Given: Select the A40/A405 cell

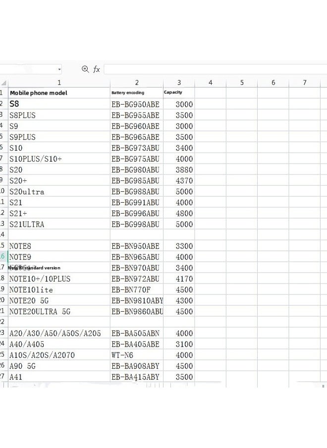Looking at the screenshot, I should click(59, 344).
